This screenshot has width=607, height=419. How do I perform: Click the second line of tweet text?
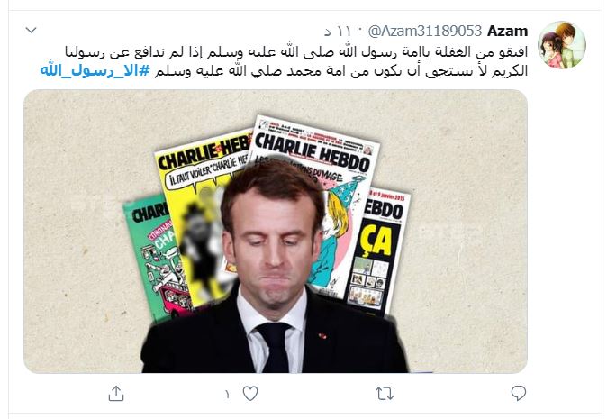(x=341, y=72)
